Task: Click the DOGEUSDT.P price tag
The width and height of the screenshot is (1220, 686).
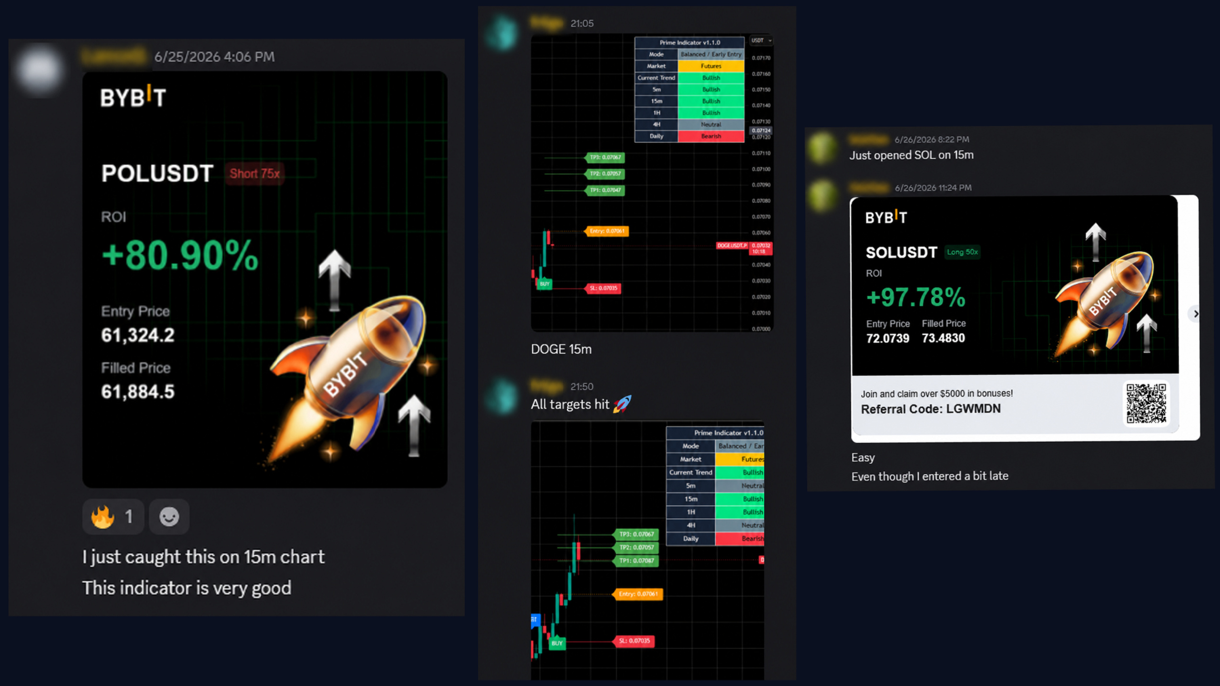Action: (x=732, y=245)
